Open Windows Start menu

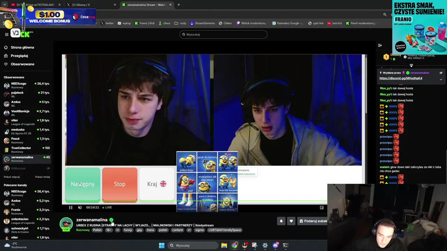pos(161,245)
